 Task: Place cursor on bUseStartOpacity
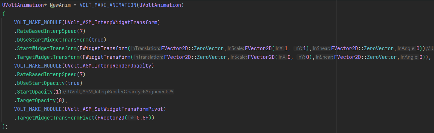pyautogui.click(x=40, y=83)
